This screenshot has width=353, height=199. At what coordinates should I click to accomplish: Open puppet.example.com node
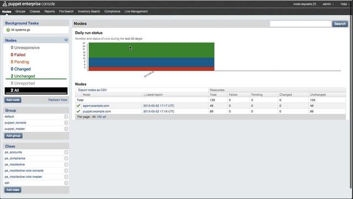(x=97, y=112)
